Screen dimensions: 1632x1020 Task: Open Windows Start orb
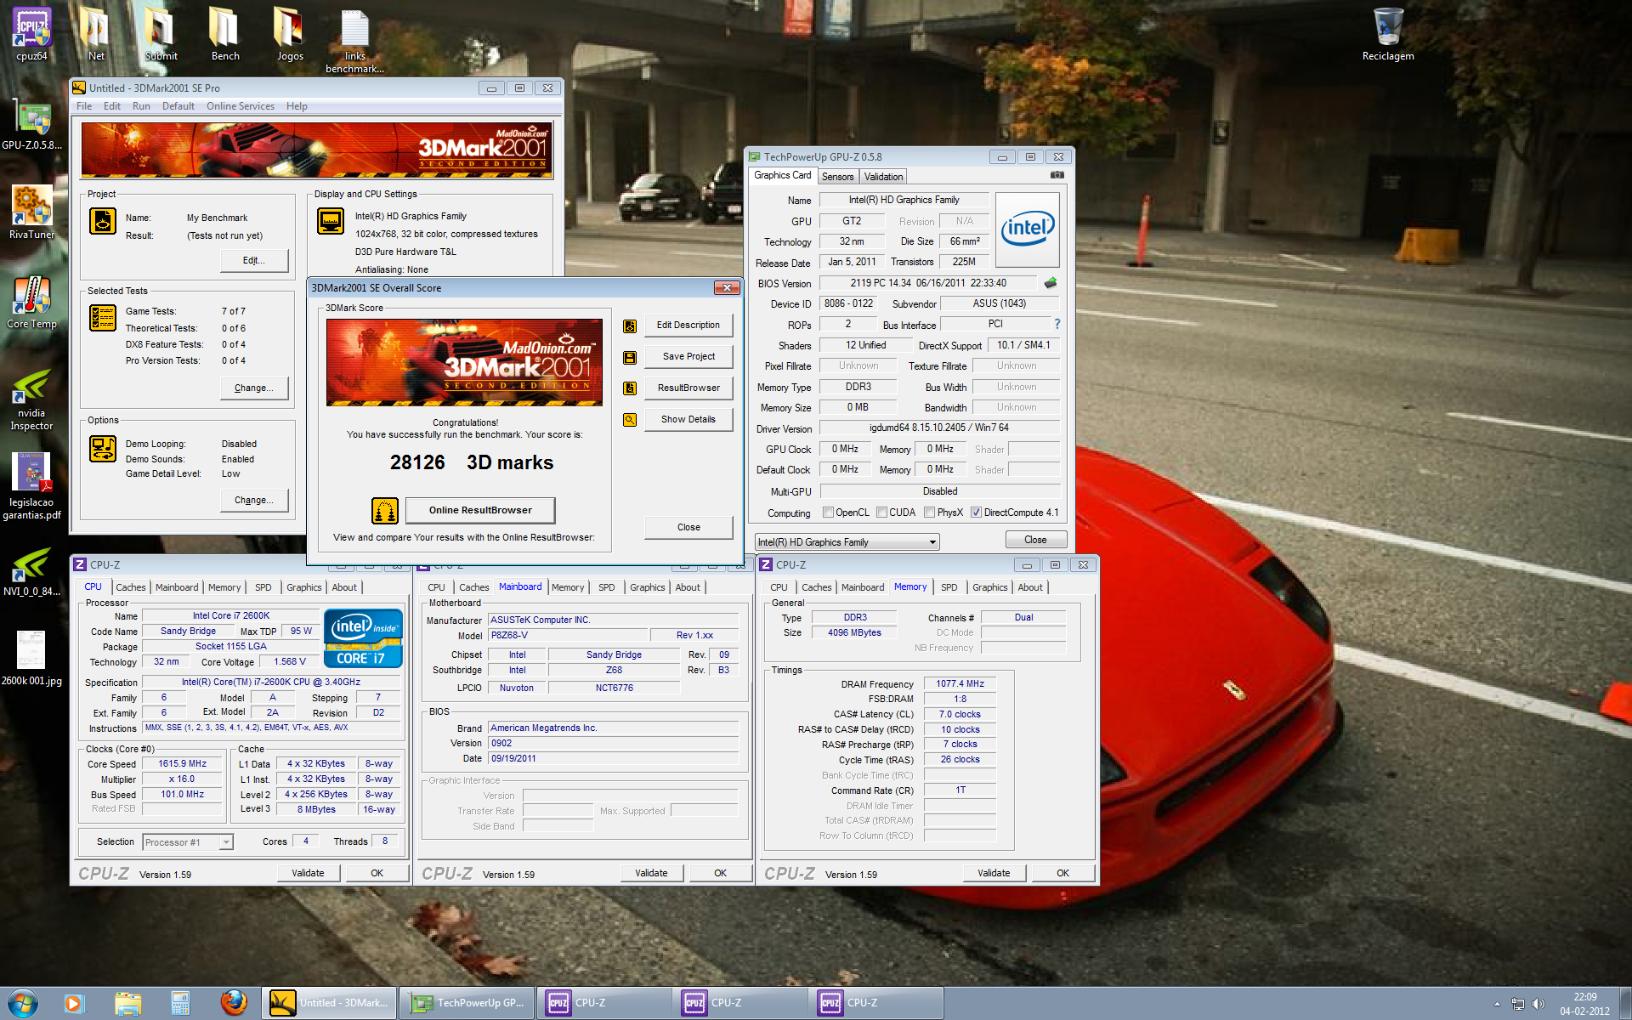pos(23,1003)
